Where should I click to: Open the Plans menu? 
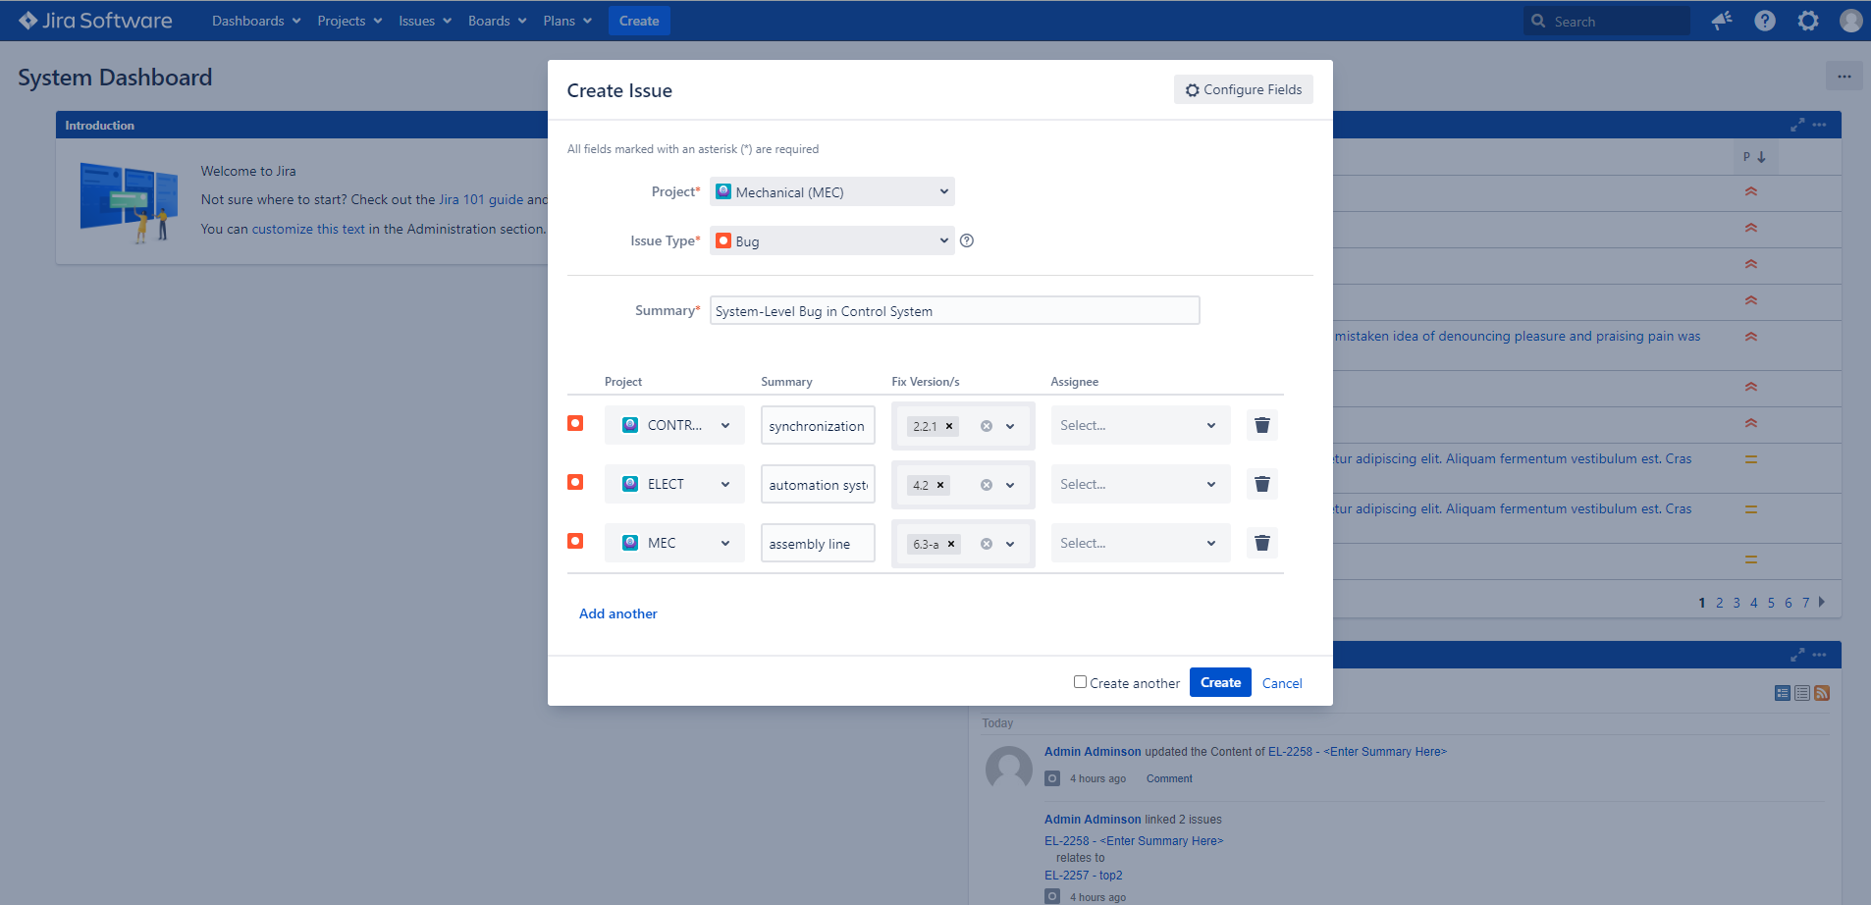(567, 21)
